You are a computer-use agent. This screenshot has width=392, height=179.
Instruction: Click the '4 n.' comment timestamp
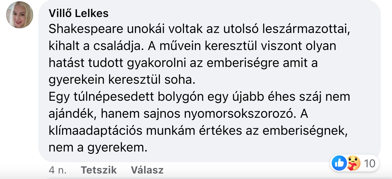pyautogui.click(x=58, y=170)
